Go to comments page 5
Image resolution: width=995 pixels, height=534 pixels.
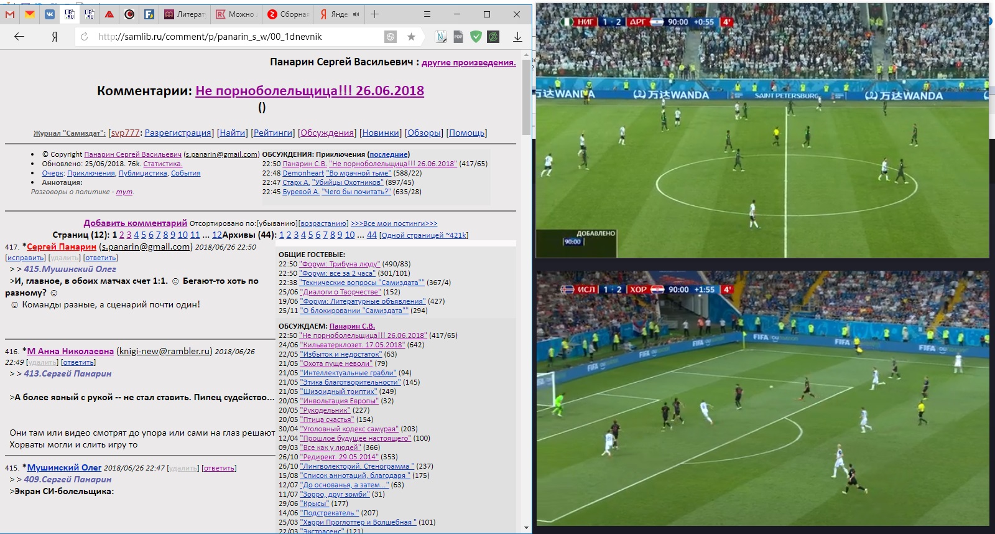pos(144,235)
